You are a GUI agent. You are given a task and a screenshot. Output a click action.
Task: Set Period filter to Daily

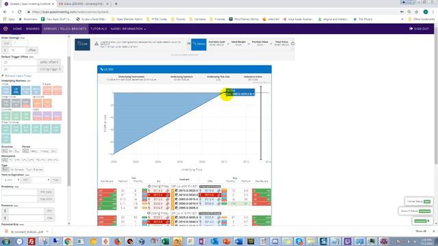coord(53,151)
